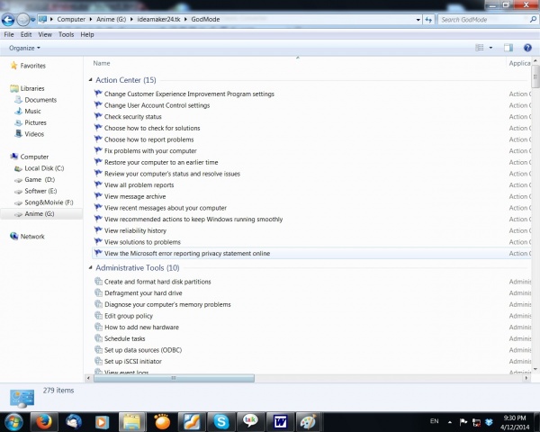Select Local Disk (C:) drive
This screenshot has width=540, height=432.
pos(44,168)
